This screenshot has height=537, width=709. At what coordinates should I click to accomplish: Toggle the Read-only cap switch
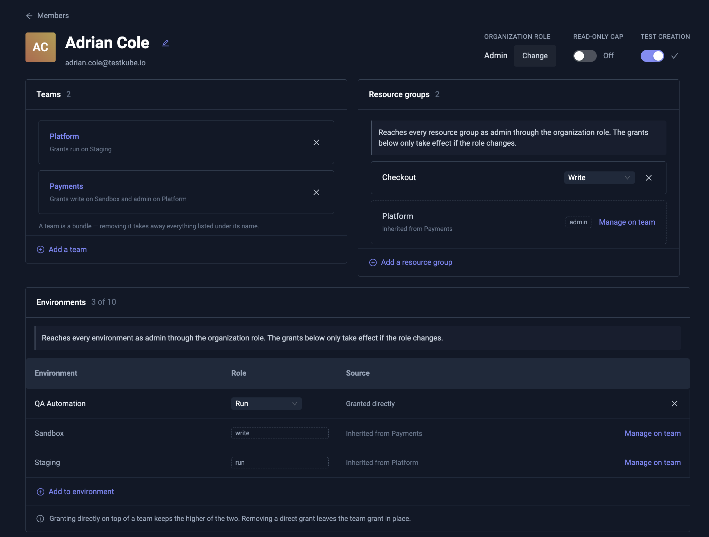coord(585,56)
